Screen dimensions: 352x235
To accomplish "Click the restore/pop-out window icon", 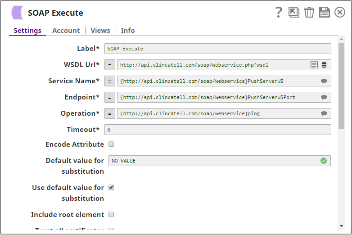I will (294, 13).
